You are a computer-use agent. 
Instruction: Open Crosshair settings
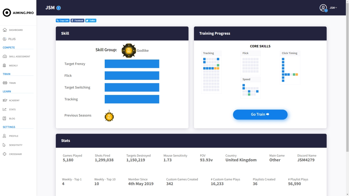coord(15,154)
